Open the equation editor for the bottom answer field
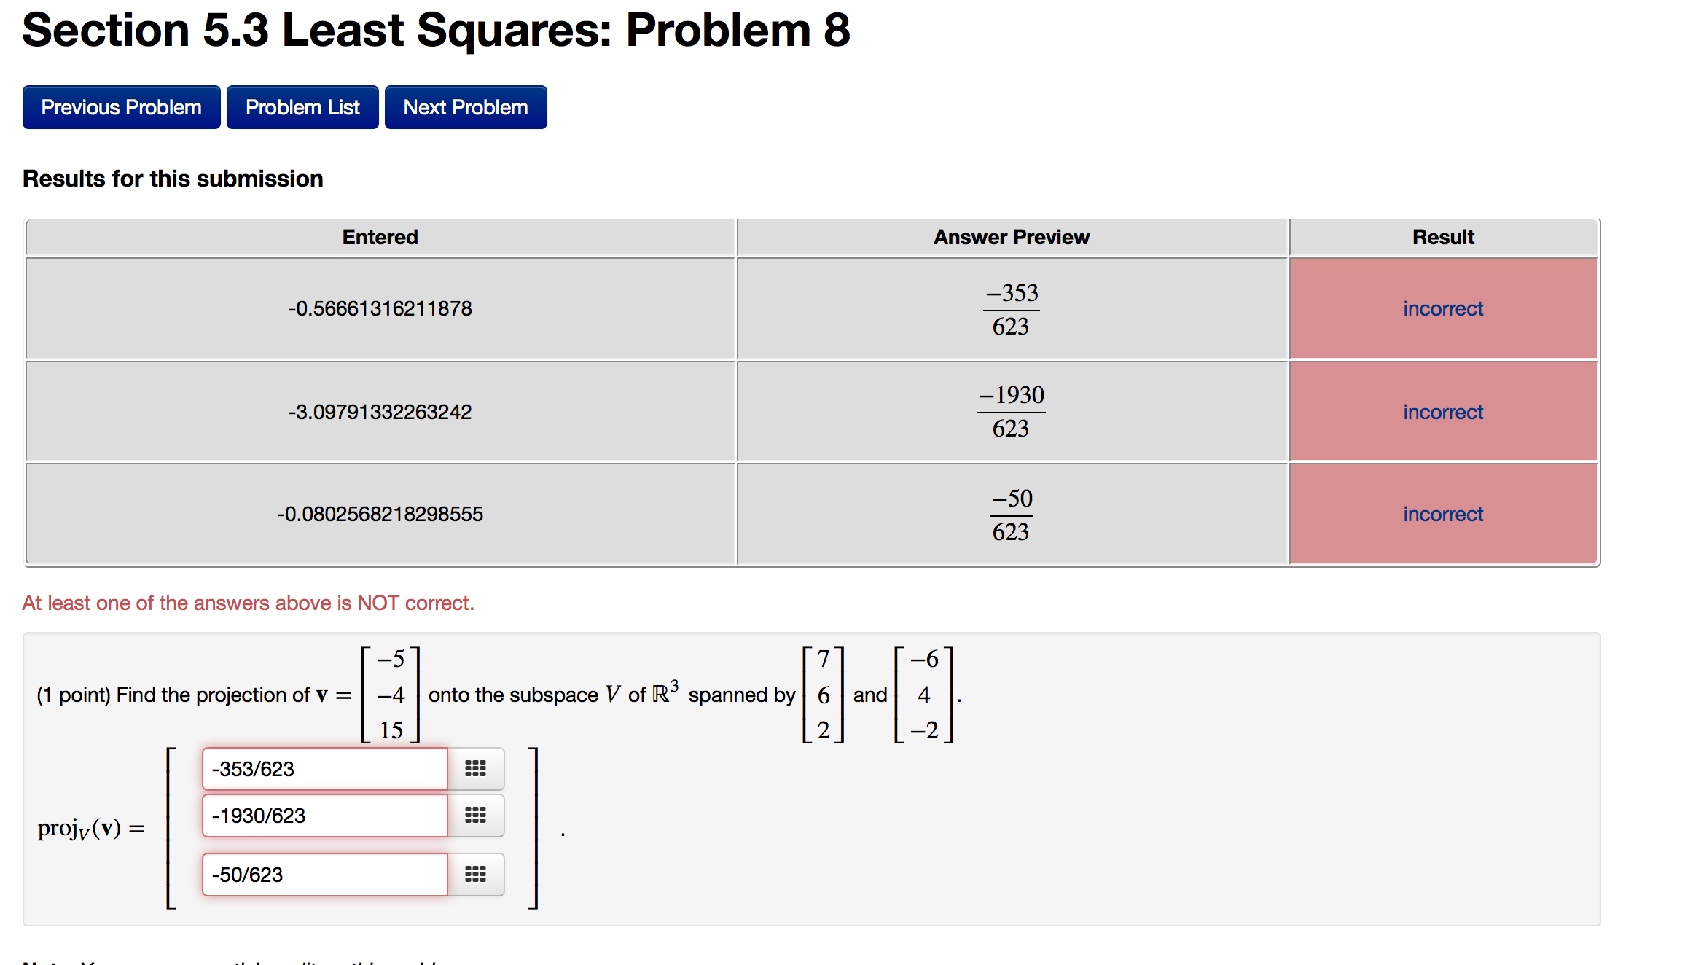Image resolution: width=1685 pixels, height=965 pixels. [474, 874]
